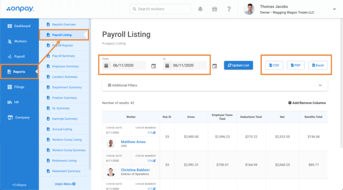Open Matthew Ames worker profile
Image resolution: width=343 pixels, height=190 pixels.
(133, 142)
